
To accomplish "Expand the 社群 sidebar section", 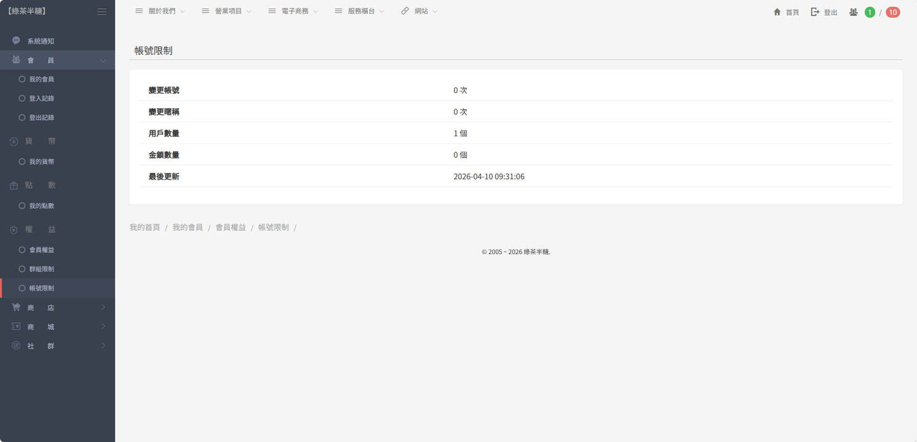I will click(x=103, y=346).
